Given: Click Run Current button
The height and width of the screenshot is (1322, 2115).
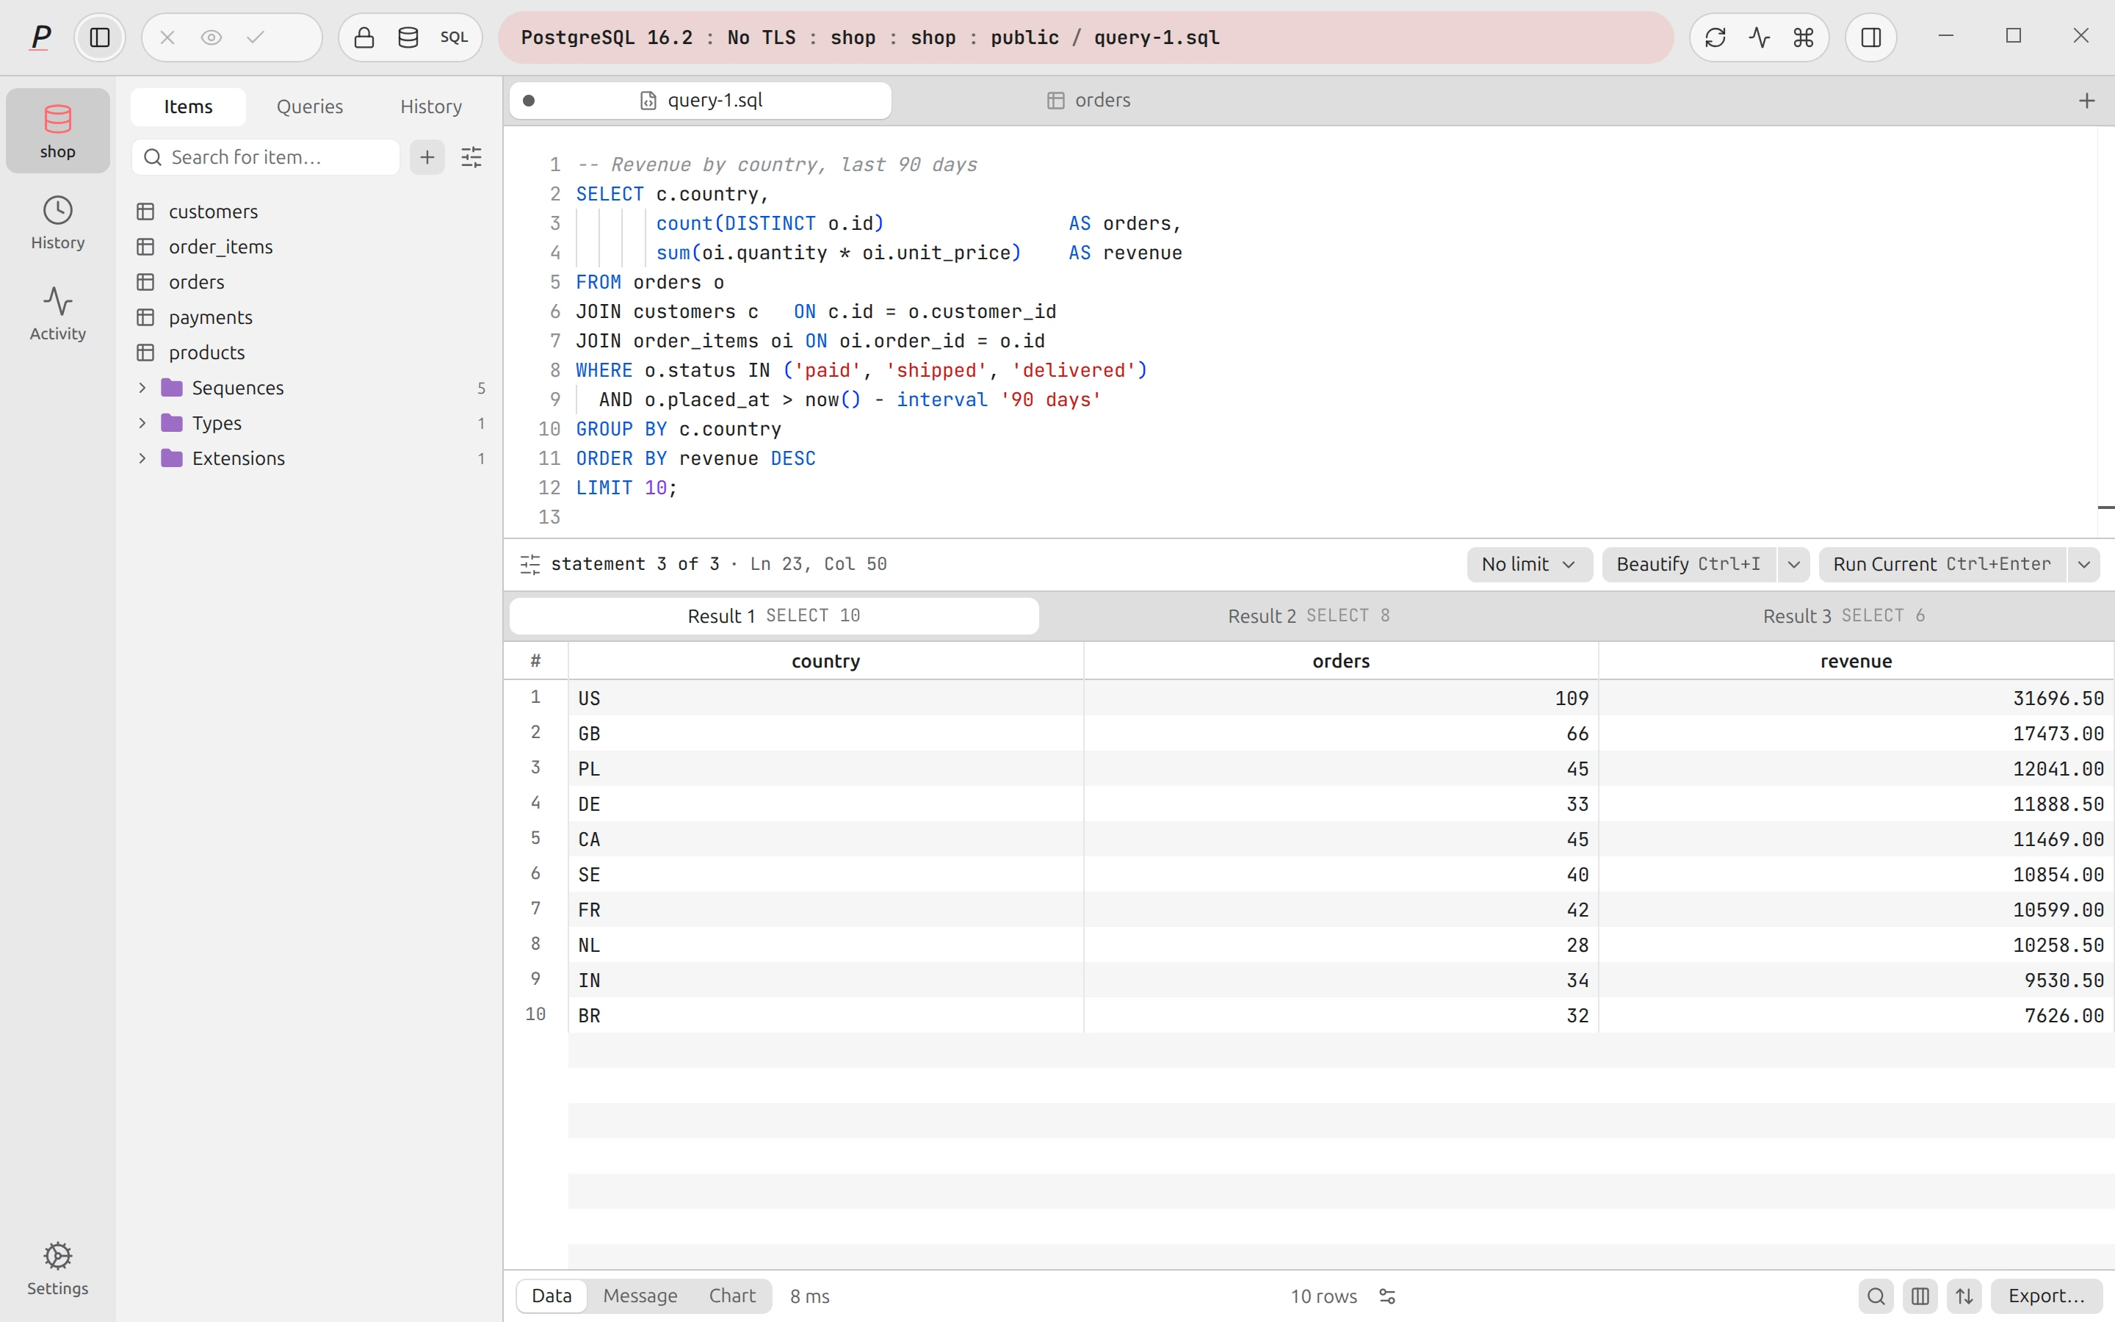Looking at the screenshot, I should [1942, 565].
